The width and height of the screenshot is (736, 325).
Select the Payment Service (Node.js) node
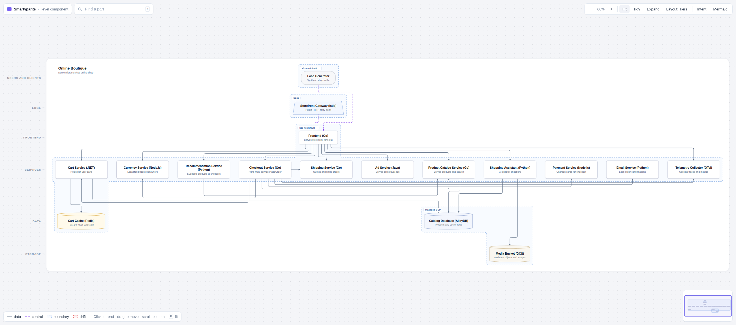[x=571, y=170]
